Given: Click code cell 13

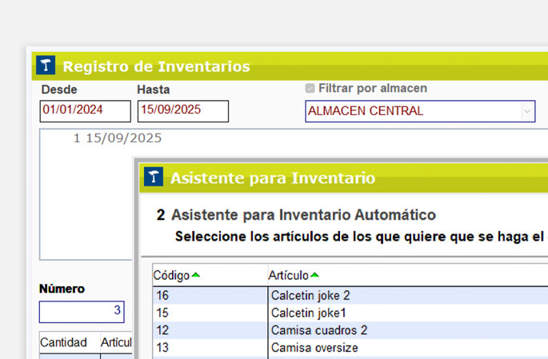Looking at the screenshot, I should point(210,348).
